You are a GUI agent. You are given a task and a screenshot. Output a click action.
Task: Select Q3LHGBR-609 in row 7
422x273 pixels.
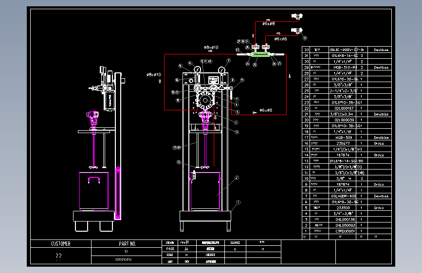[x=344, y=196]
